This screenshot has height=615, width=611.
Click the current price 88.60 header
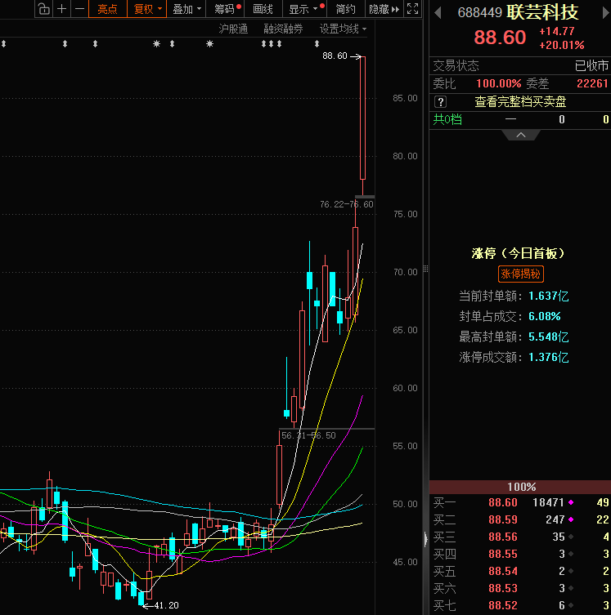[x=500, y=38]
